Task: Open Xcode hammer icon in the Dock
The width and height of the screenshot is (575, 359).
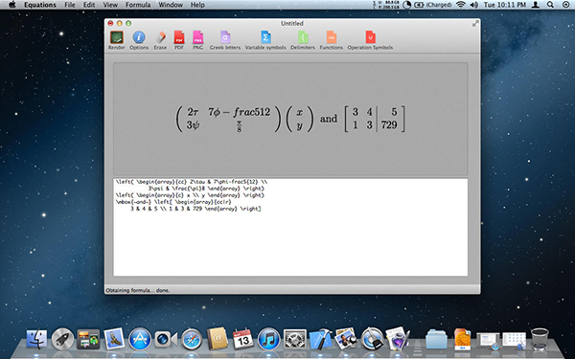Action: pyautogui.click(x=320, y=339)
